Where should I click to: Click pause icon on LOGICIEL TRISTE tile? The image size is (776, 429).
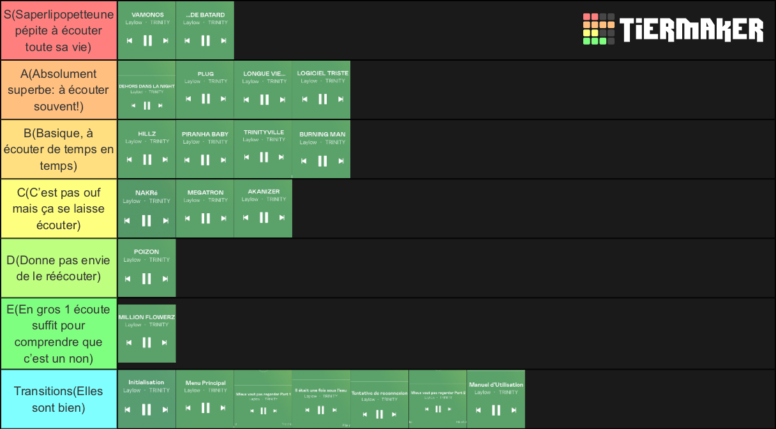pyautogui.click(x=322, y=99)
